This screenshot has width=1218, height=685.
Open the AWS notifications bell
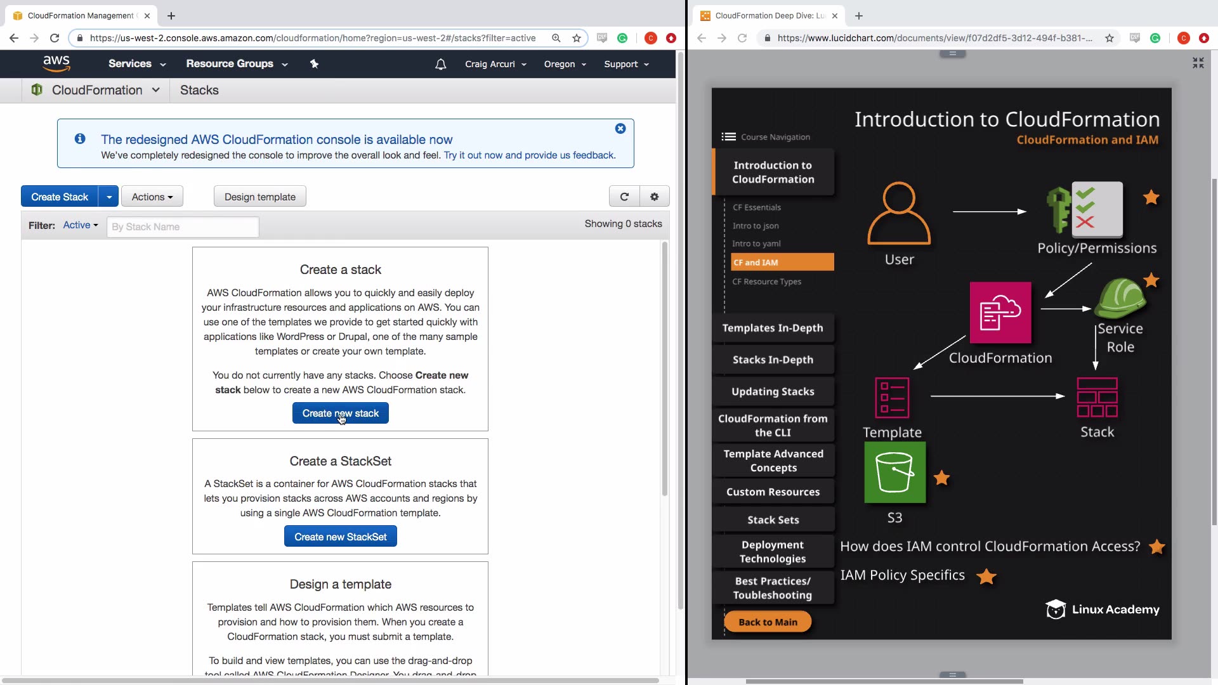pyautogui.click(x=440, y=64)
